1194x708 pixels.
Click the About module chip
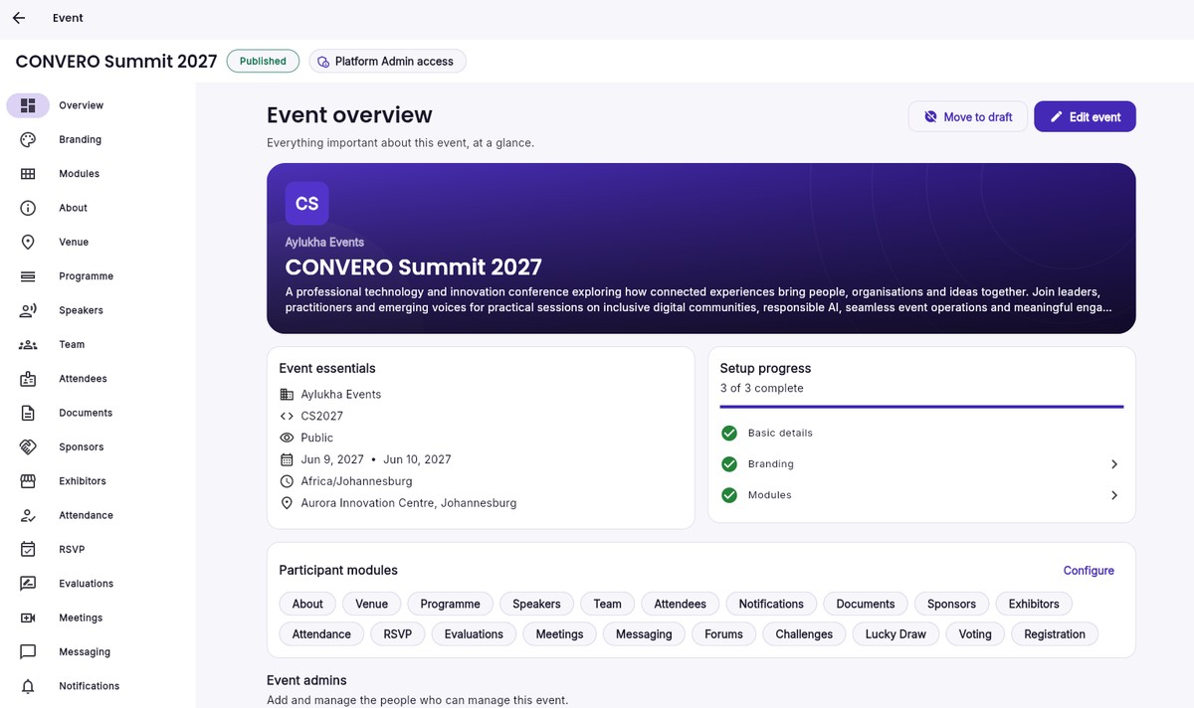(x=307, y=604)
